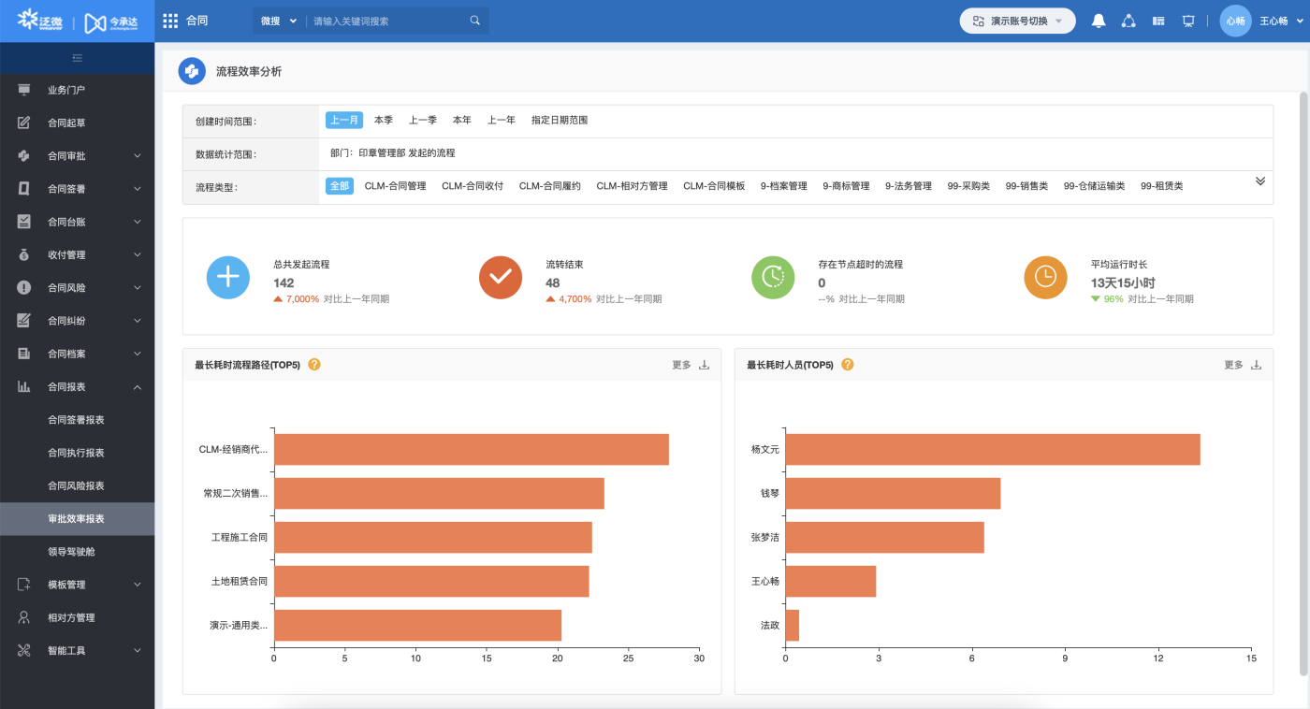Click the 指定日期范围 option
The image size is (1310, 709).
click(x=560, y=121)
